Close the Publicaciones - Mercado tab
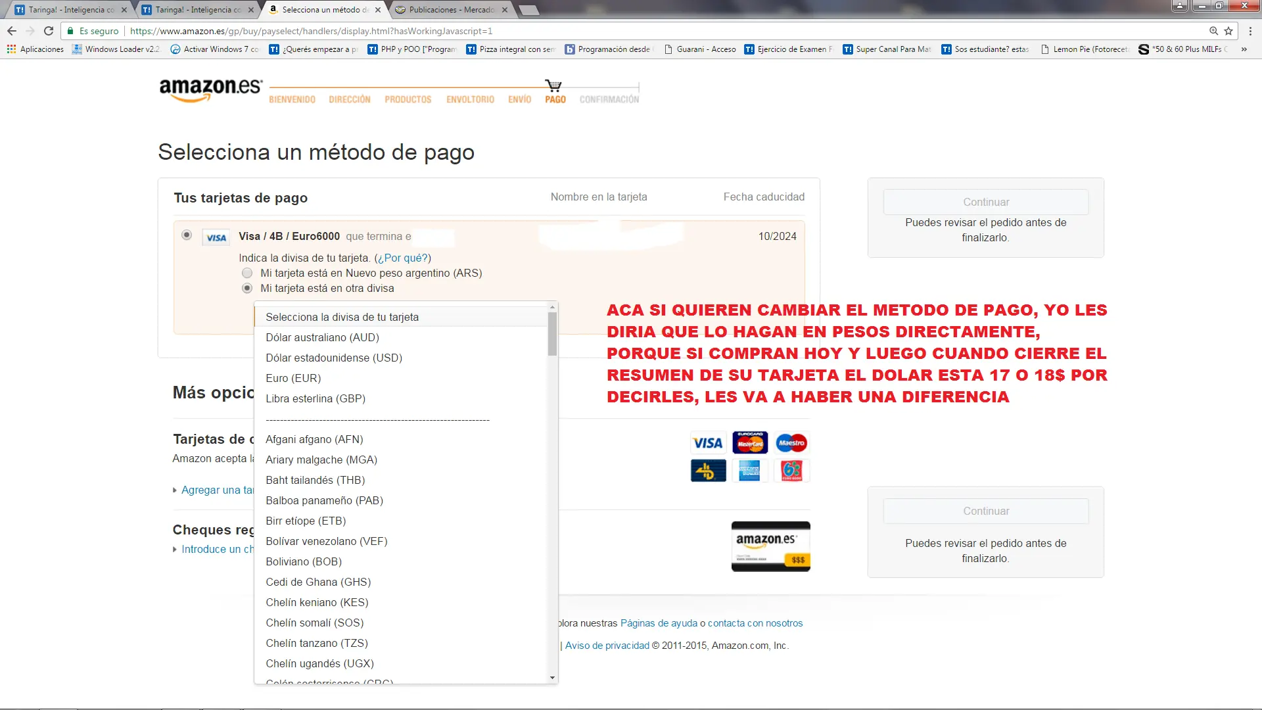 click(505, 10)
